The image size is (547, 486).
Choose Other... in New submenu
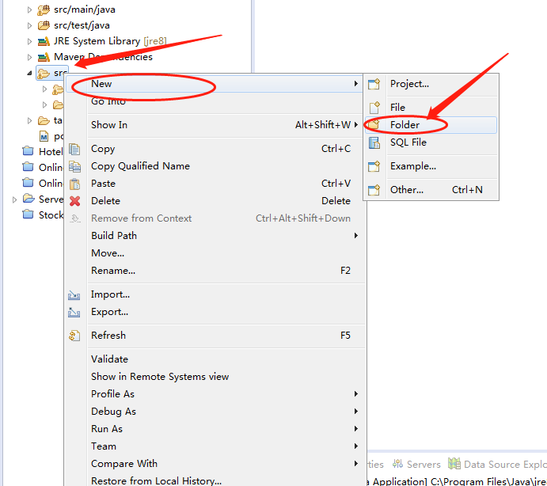point(406,190)
